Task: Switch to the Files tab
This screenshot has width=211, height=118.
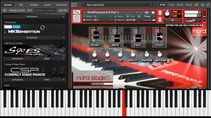Action: coord(21,5)
